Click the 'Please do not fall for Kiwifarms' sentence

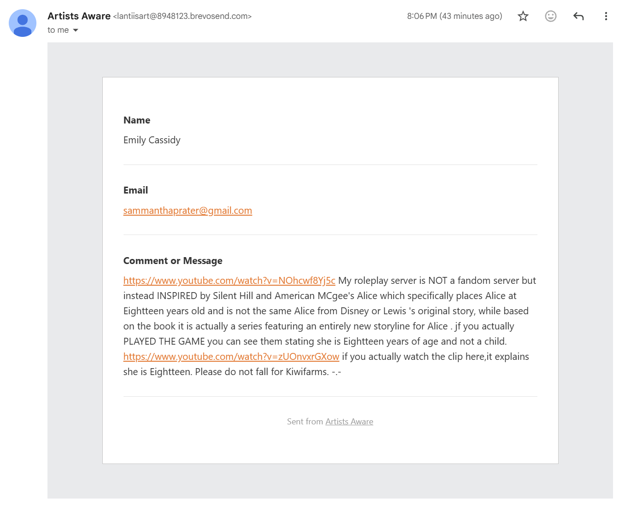pyautogui.click(x=262, y=372)
